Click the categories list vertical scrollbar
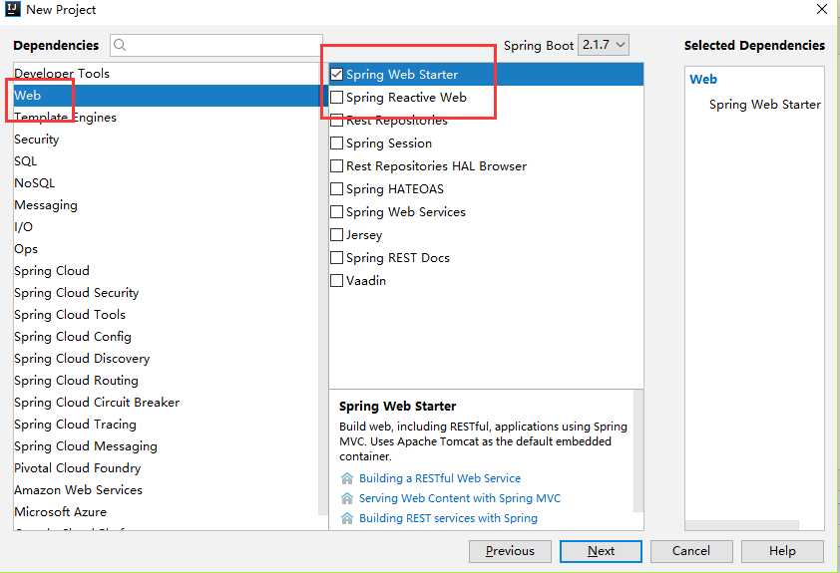The image size is (840, 573). point(323,289)
